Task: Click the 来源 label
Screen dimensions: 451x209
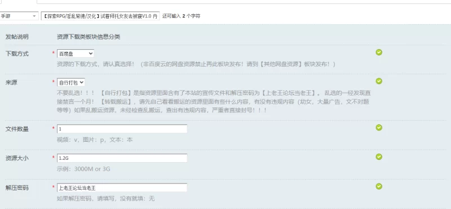Action: click(x=11, y=82)
